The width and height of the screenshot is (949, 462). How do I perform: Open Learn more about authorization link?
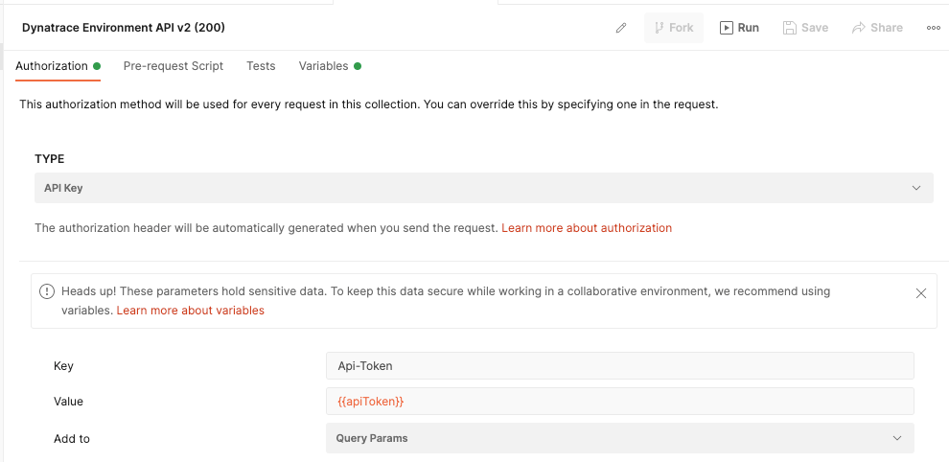click(587, 228)
